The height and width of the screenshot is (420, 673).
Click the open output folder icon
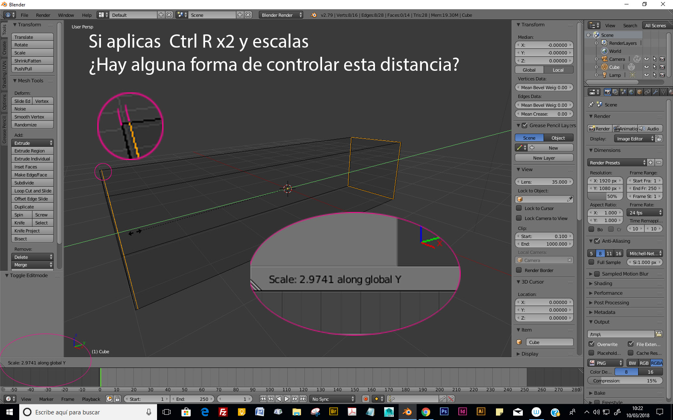click(659, 334)
